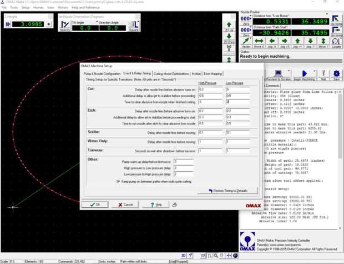344x264 pixels.
Task: Switch to the Motion tab
Action: [x=196, y=74]
